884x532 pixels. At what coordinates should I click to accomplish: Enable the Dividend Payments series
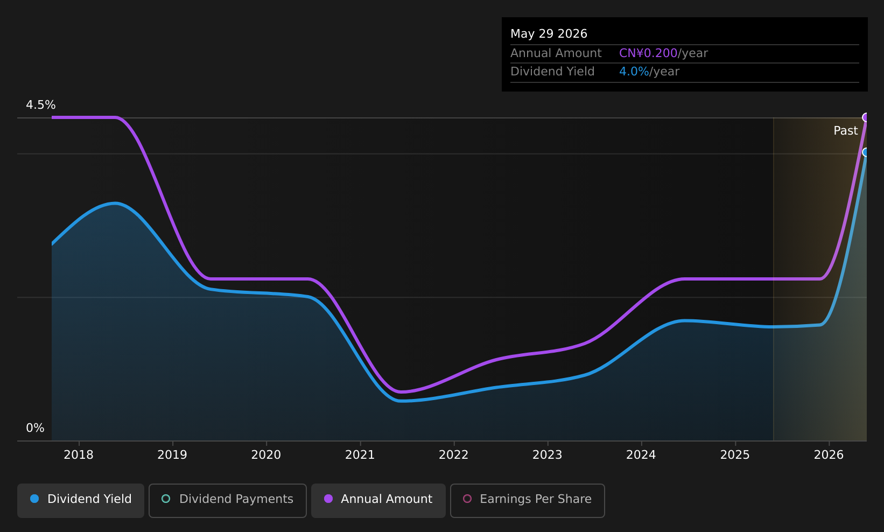[227, 500]
